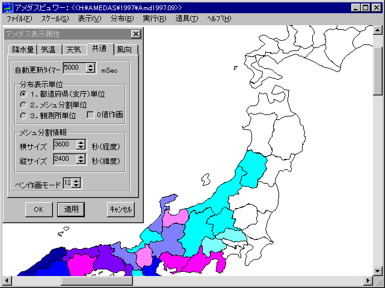Decrease the 縦サイズ value
The image size is (385, 288).
click(81, 161)
